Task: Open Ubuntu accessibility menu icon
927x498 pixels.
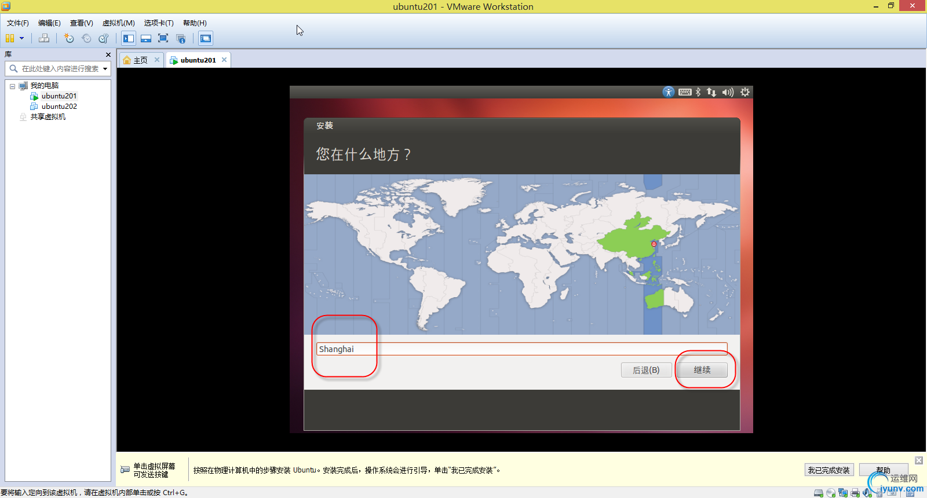Action: click(669, 92)
